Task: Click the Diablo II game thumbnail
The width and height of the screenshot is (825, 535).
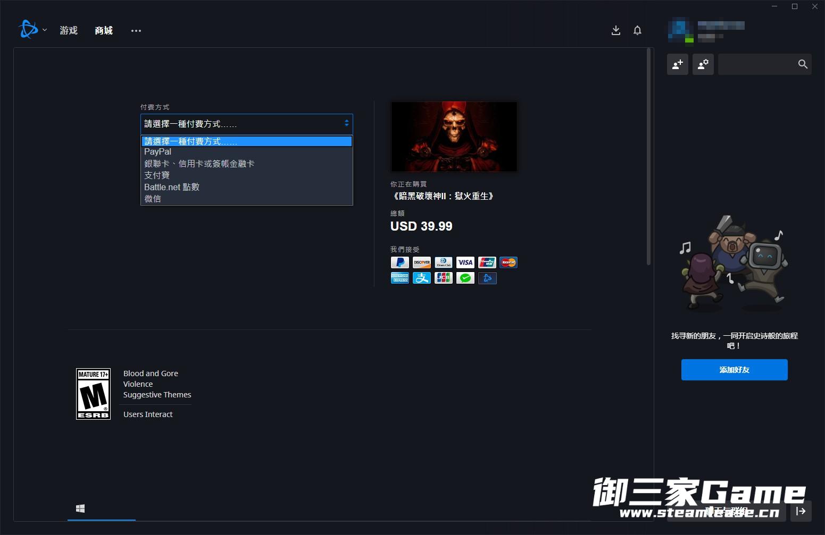Action: tap(454, 137)
